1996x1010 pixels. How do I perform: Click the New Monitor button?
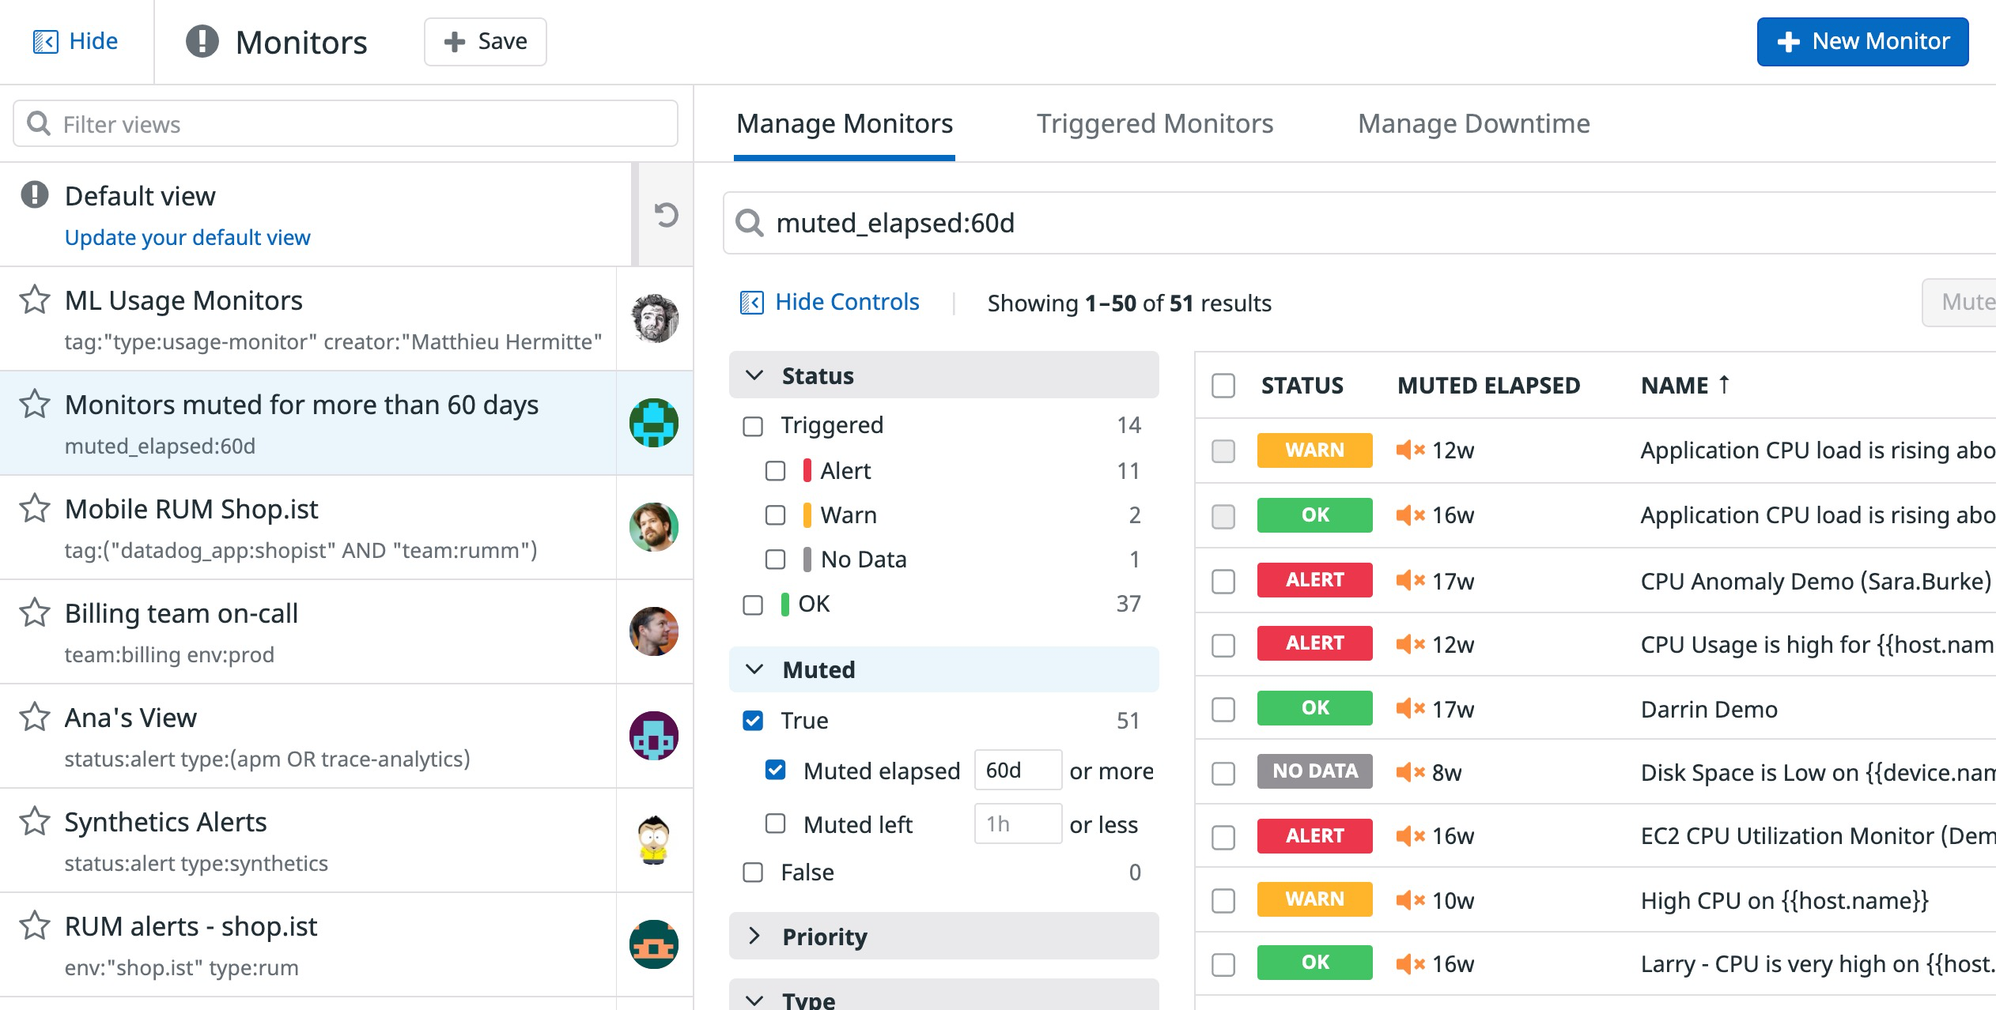coord(1862,42)
